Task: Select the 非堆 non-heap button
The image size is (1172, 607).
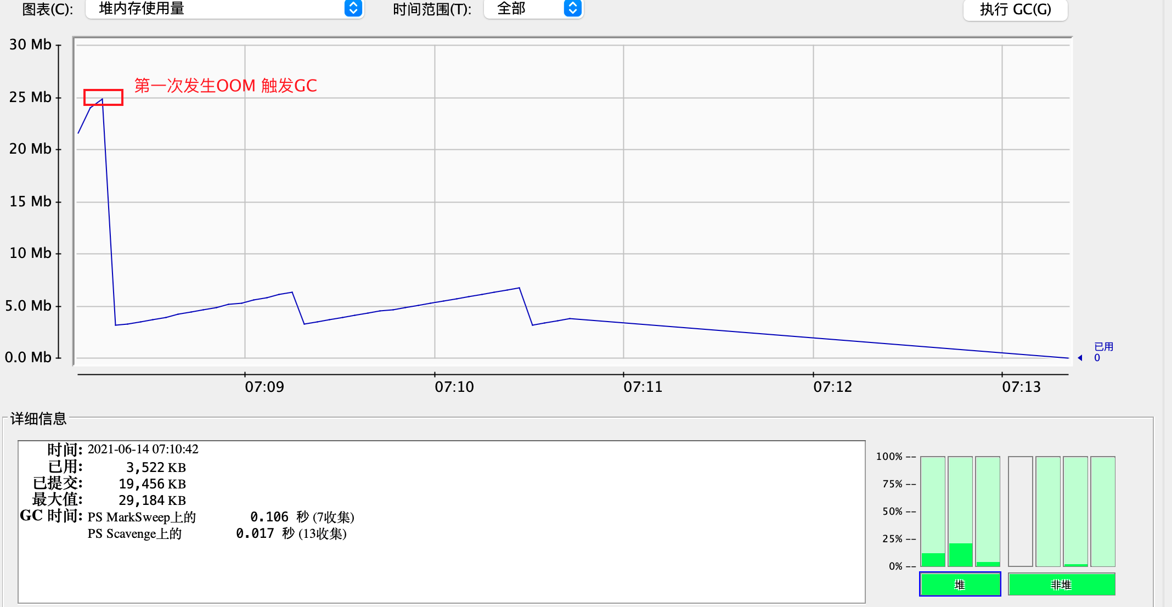Action: 1062,584
